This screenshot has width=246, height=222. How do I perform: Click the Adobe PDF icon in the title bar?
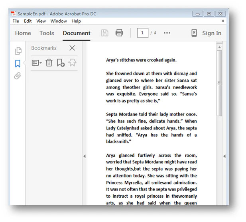[x=14, y=14]
